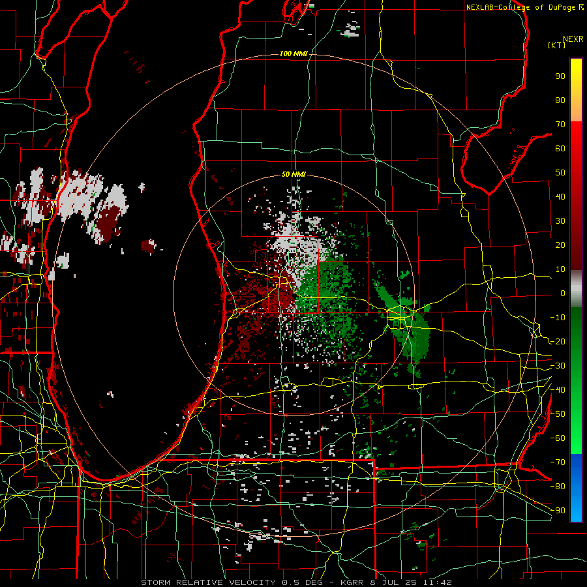Pick the light blue segment at the color bar's bottom
The height and width of the screenshot is (587, 587).
pyautogui.click(x=576, y=507)
